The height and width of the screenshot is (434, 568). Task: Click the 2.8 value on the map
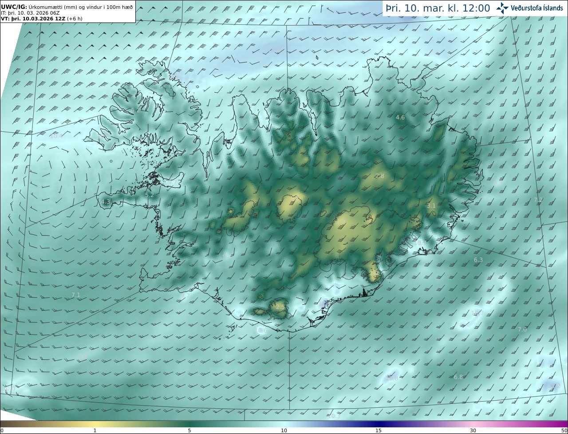[380, 176]
